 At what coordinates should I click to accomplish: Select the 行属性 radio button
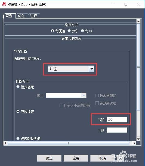(x=53, y=31)
